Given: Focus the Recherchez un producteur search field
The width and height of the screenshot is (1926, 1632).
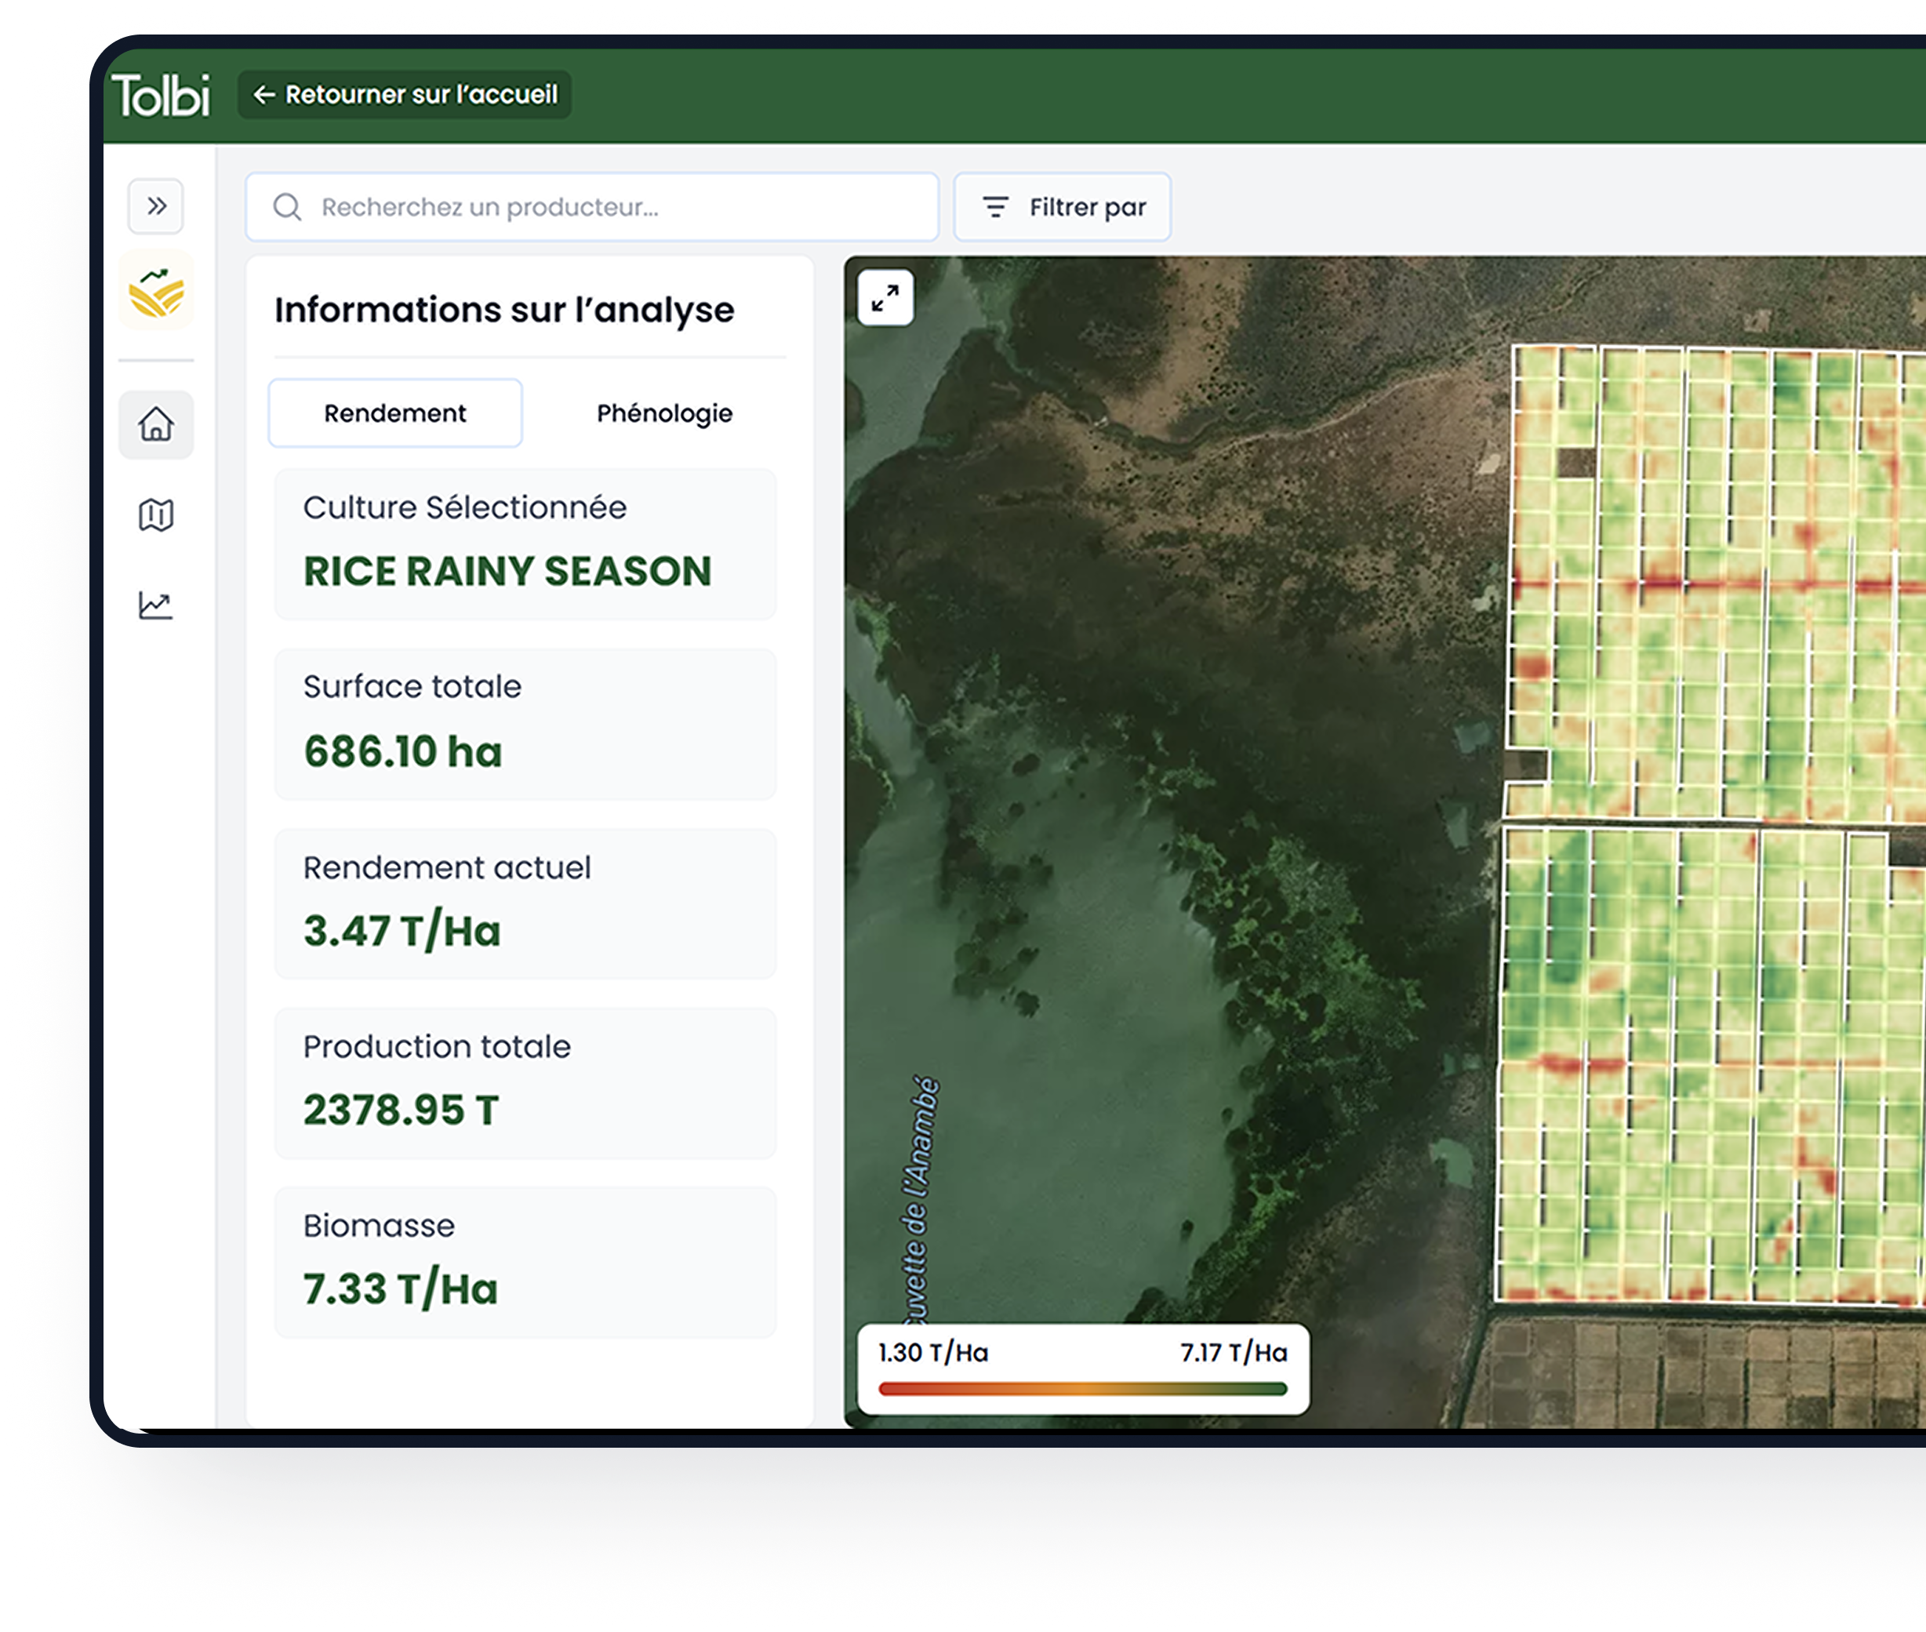Looking at the screenshot, I should (x=592, y=206).
